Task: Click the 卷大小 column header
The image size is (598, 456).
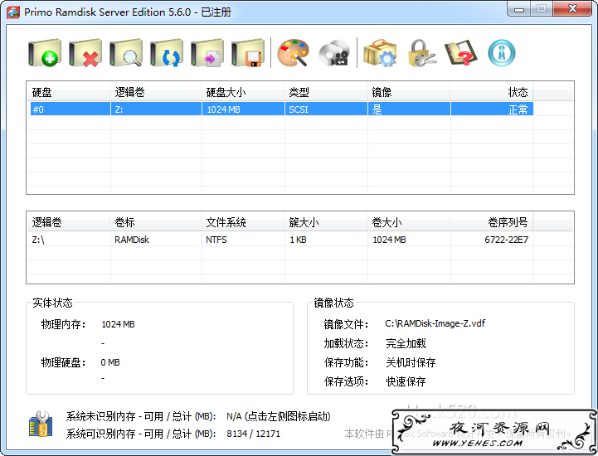Action: (x=408, y=222)
